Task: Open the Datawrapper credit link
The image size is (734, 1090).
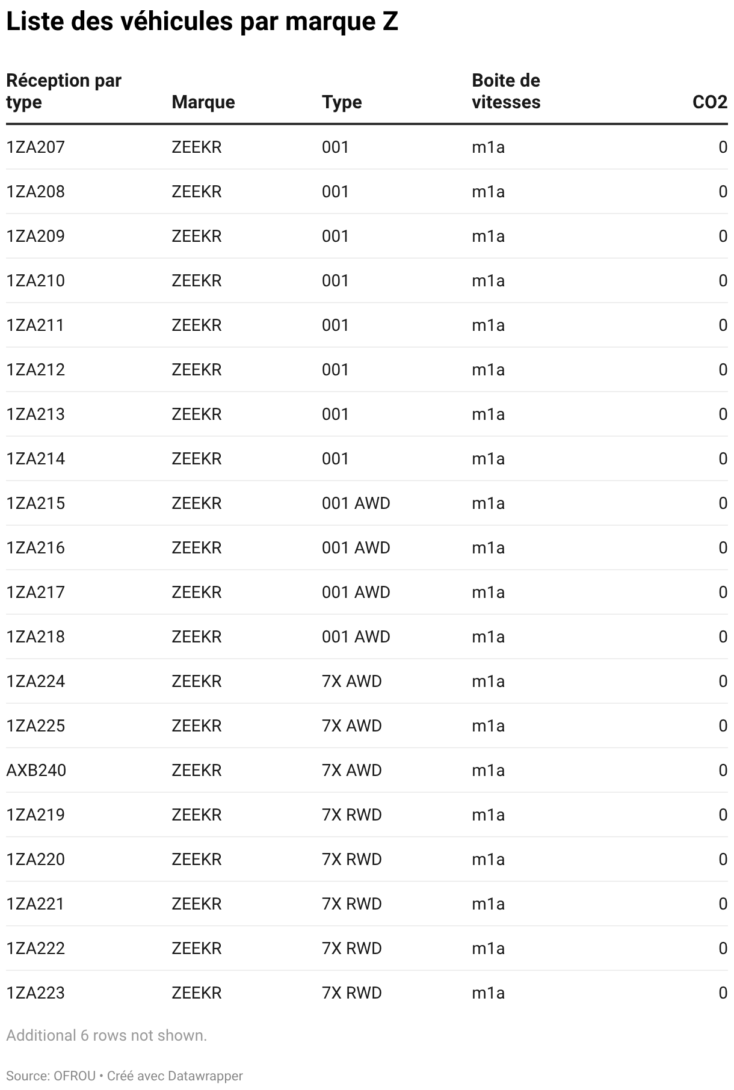Action: [205, 1076]
